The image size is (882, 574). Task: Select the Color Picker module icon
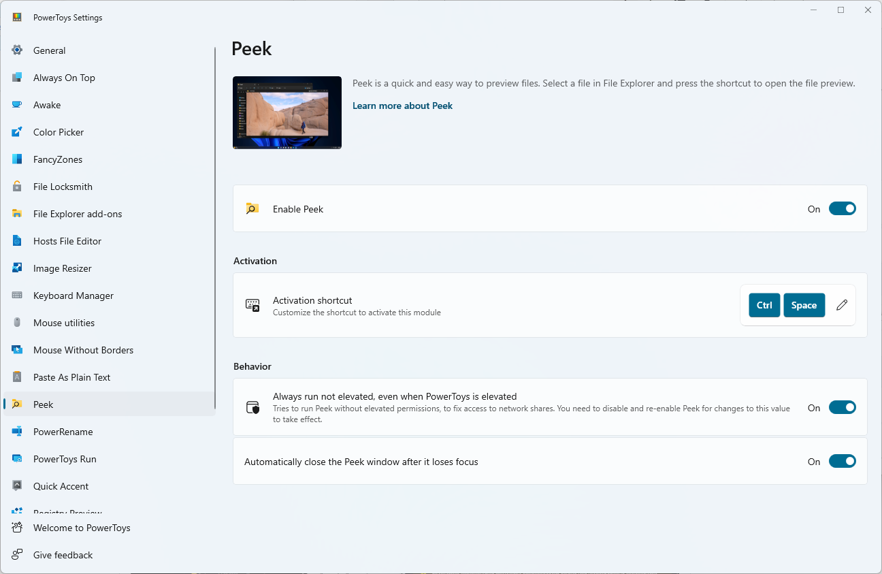17,132
